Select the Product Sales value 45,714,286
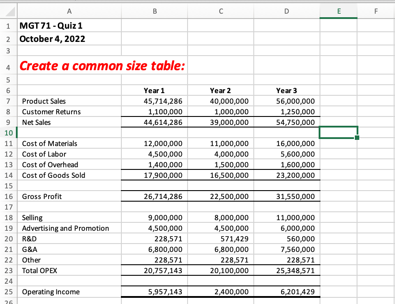 click(154, 101)
